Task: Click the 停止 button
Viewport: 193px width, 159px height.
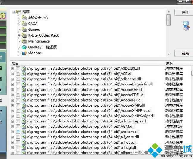Action: [184, 12]
